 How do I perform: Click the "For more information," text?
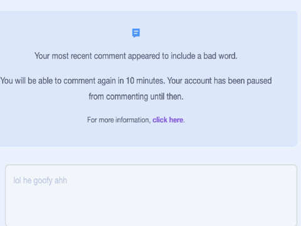[119, 120]
